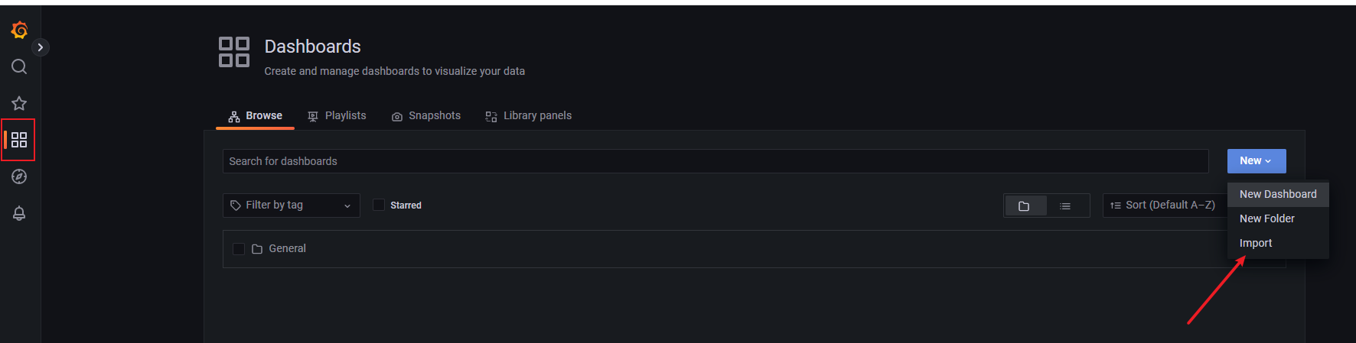Open the search icon in sidebar
Screen dimensions: 1356x343
pos(19,66)
